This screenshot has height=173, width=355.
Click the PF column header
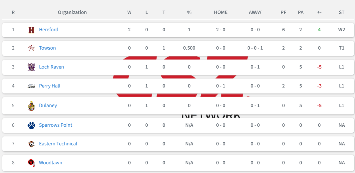(284, 12)
